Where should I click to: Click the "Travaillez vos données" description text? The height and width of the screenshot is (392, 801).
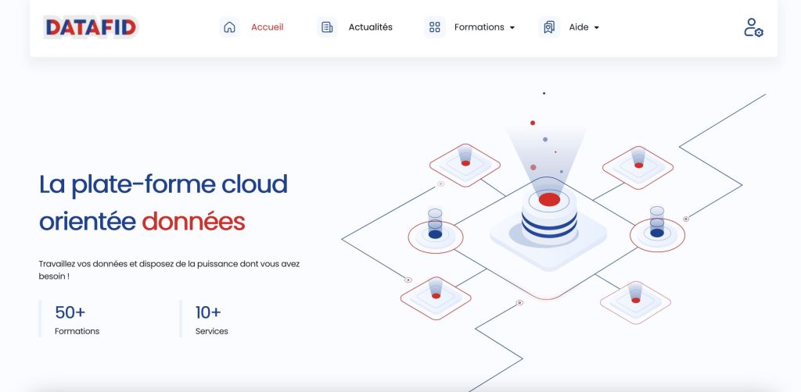169,270
